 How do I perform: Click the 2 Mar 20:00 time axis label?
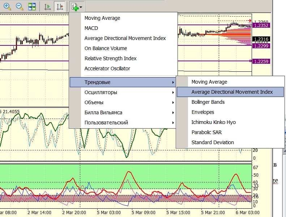[x=74, y=212]
